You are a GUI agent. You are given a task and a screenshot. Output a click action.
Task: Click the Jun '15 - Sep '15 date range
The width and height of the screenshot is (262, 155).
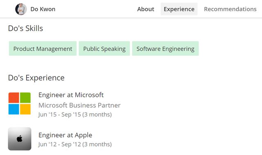75,115
